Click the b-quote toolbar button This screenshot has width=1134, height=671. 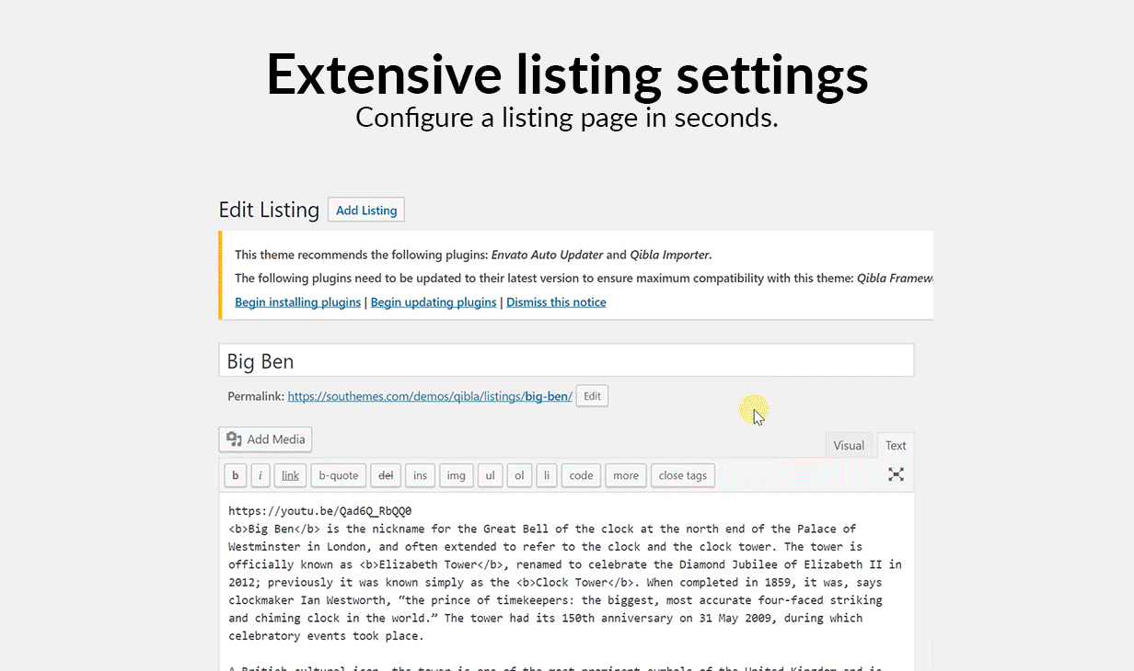click(338, 475)
